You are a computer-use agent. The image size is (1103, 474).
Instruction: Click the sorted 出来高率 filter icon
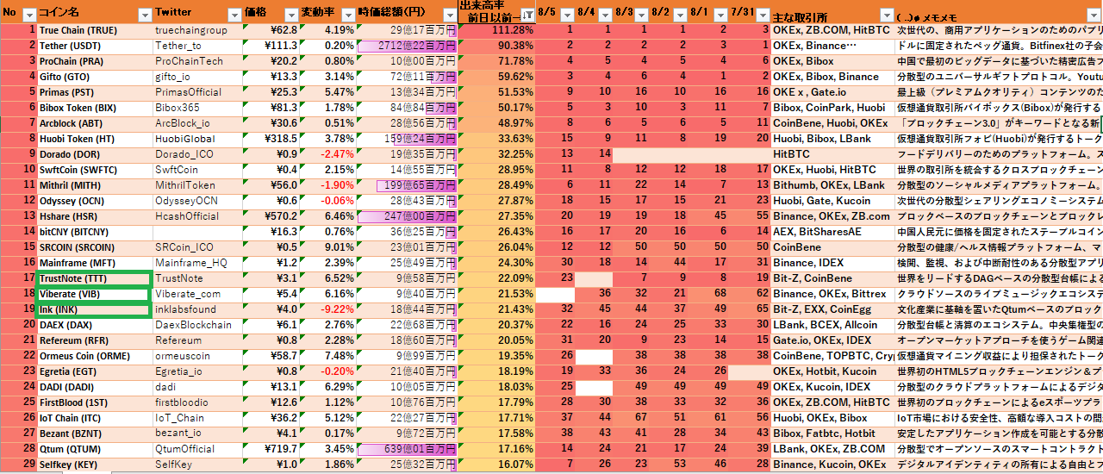(526, 15)
